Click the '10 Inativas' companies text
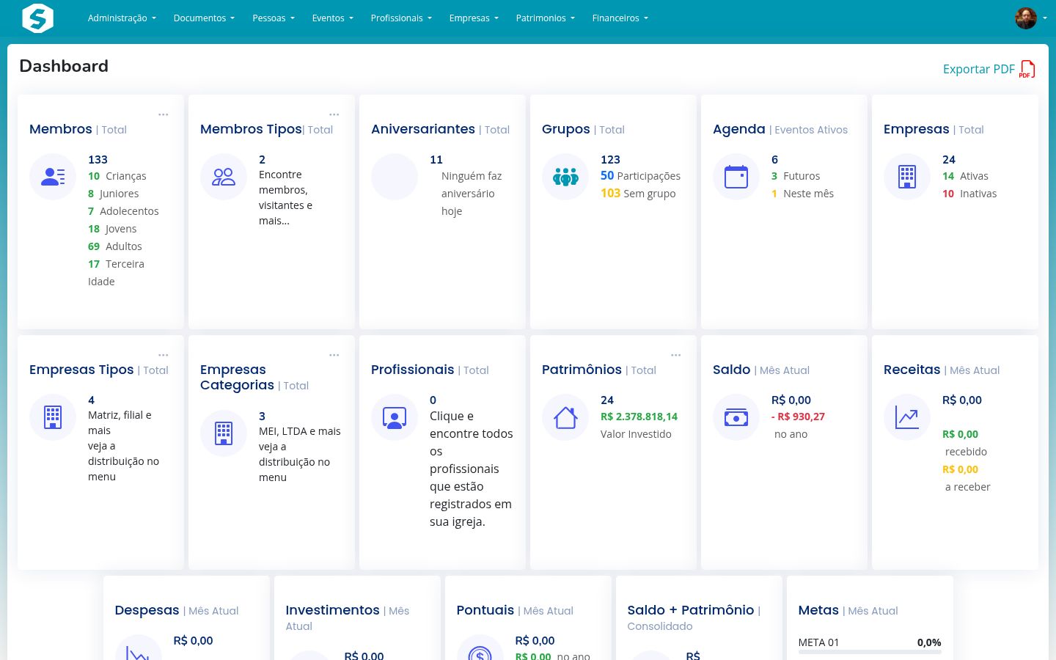 coord(969,194)
